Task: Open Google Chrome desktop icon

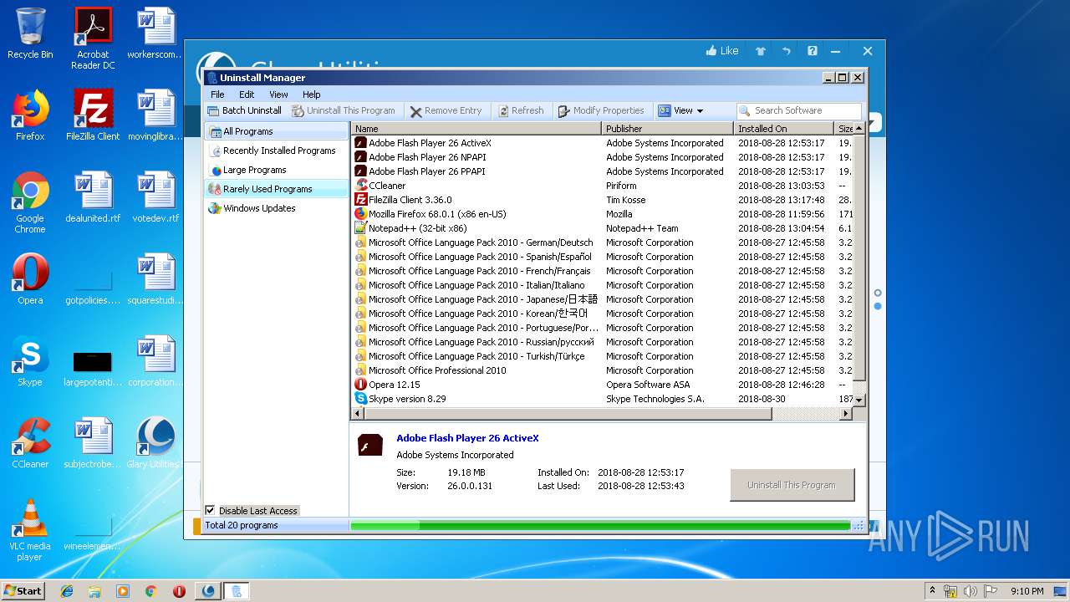Action: point(30,202)
